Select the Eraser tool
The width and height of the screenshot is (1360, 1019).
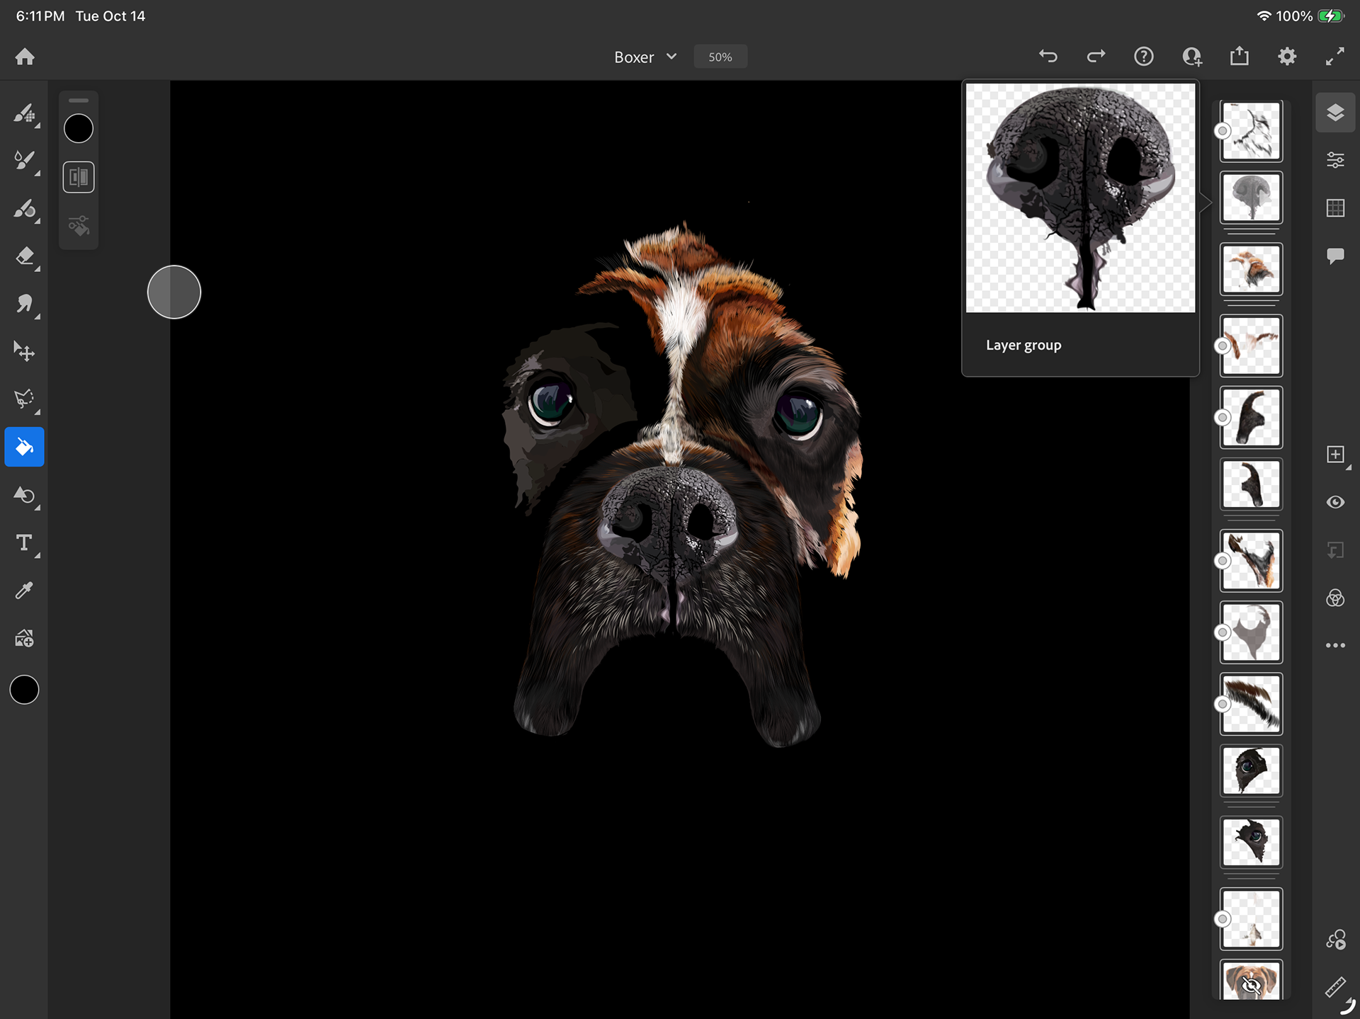click(x=25, y=256)
